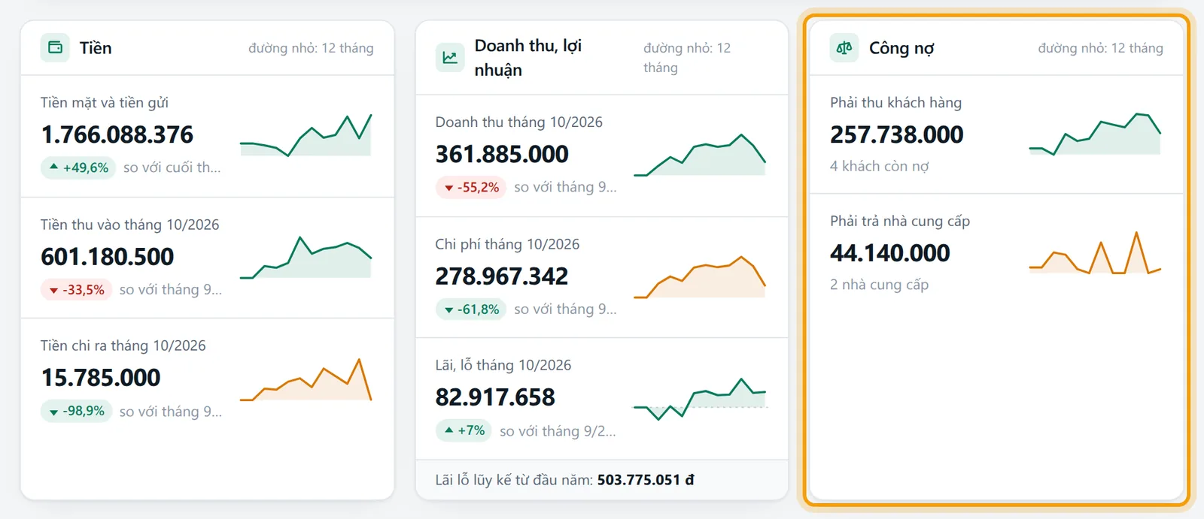
Task: Click the -33,5% change badge
Action: pyautogui.click(x=76, y=290)
